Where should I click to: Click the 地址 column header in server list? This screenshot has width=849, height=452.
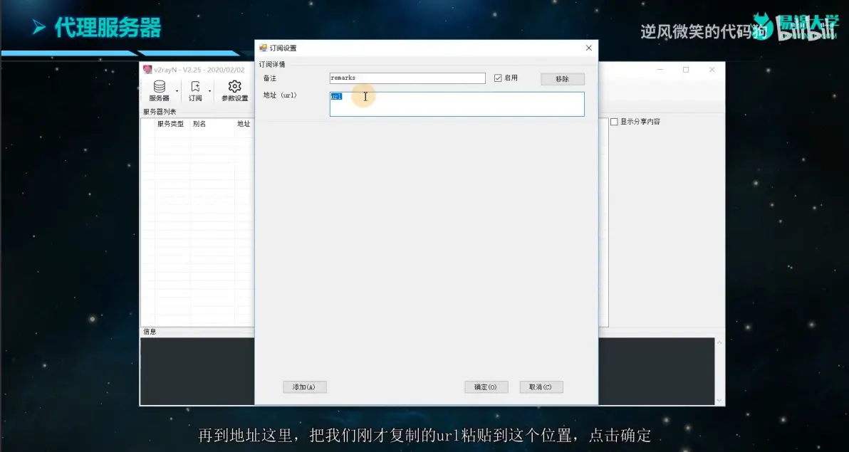tap(244, 124)
